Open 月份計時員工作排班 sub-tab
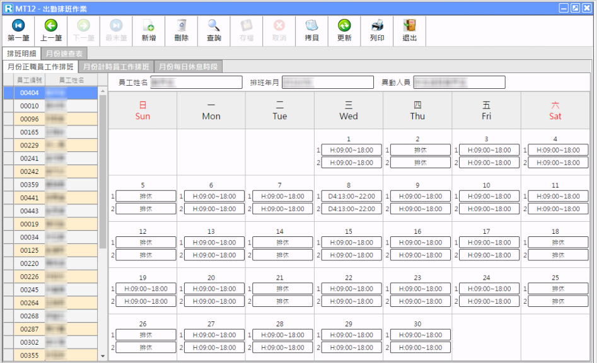This screenshot has width=599, height=363. tap(116, 67)
